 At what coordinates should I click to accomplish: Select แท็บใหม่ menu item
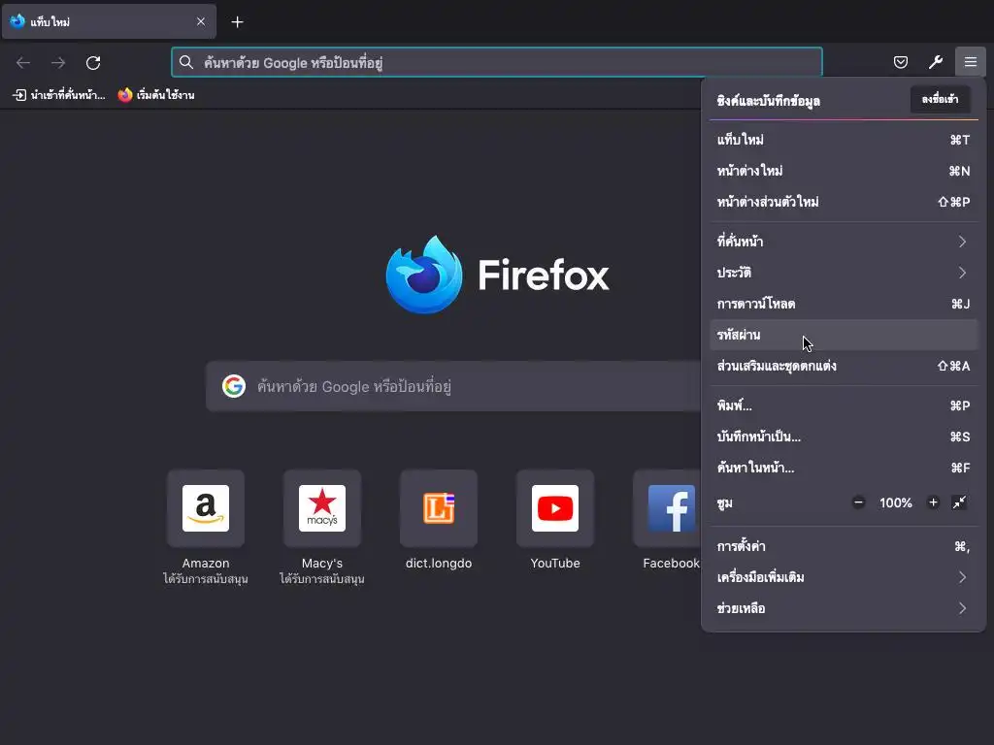844,140
